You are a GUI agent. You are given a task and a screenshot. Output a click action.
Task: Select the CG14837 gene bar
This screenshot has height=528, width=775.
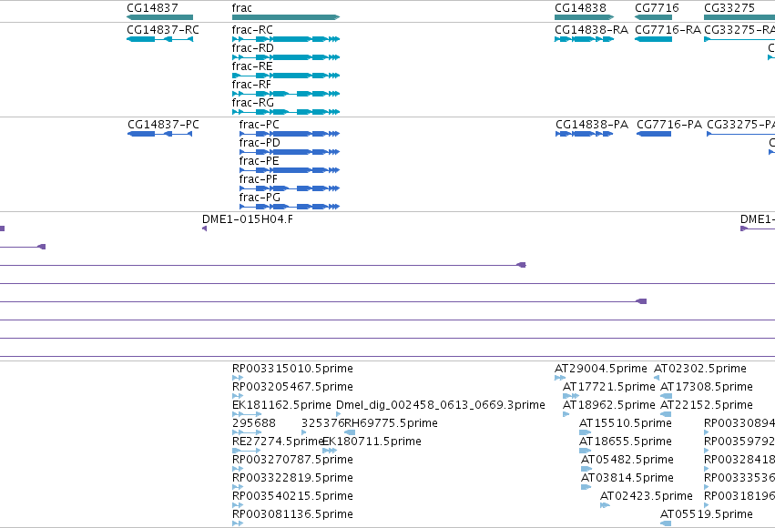click(x=159, y=17)
